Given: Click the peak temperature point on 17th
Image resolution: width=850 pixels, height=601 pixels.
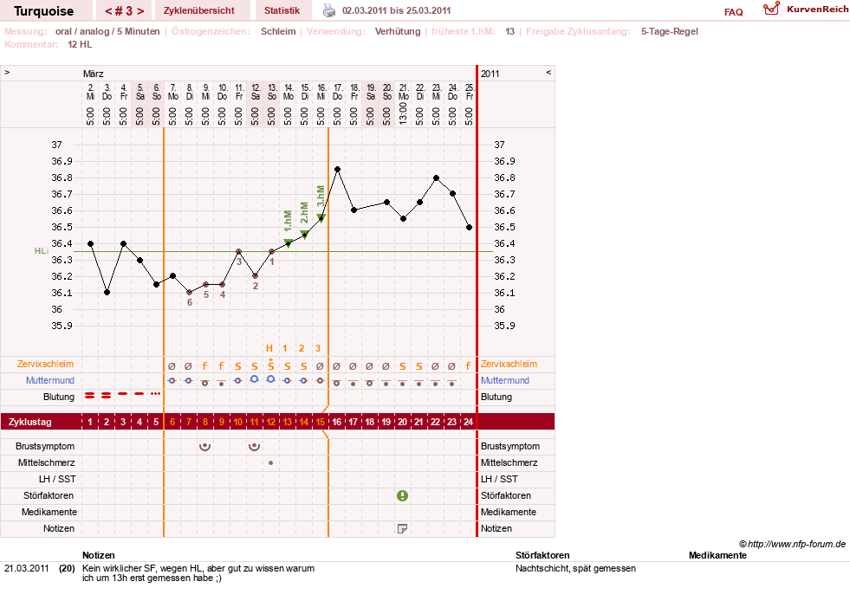Looking at the screenshot, I should coord(337,170).
